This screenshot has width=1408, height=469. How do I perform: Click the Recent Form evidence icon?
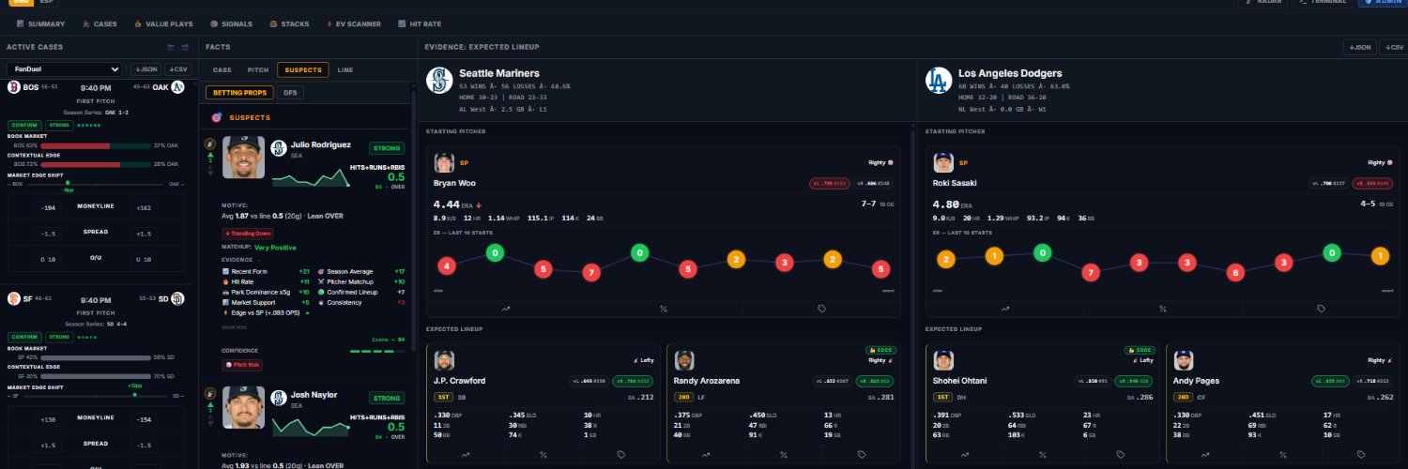[225, 270]
